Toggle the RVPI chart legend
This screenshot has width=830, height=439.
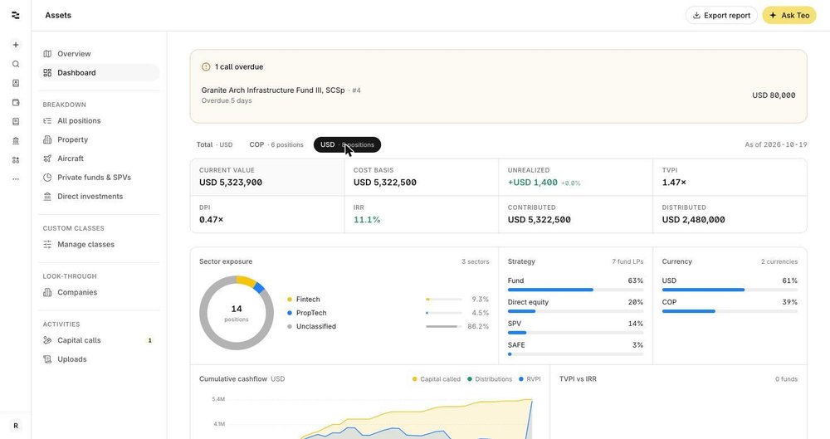coord(530,379)
